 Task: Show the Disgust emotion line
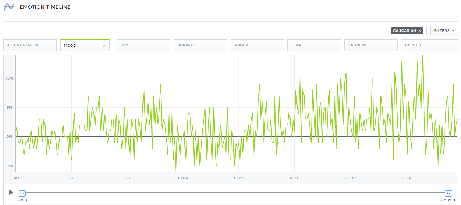[429, 45]
